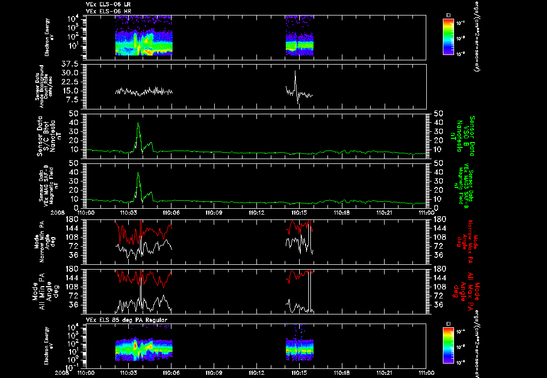Image resolution: width=547 pixels, height=378 pixels.
Task: Click the red "All Max PA Angle" label
Action: point(466,291)
